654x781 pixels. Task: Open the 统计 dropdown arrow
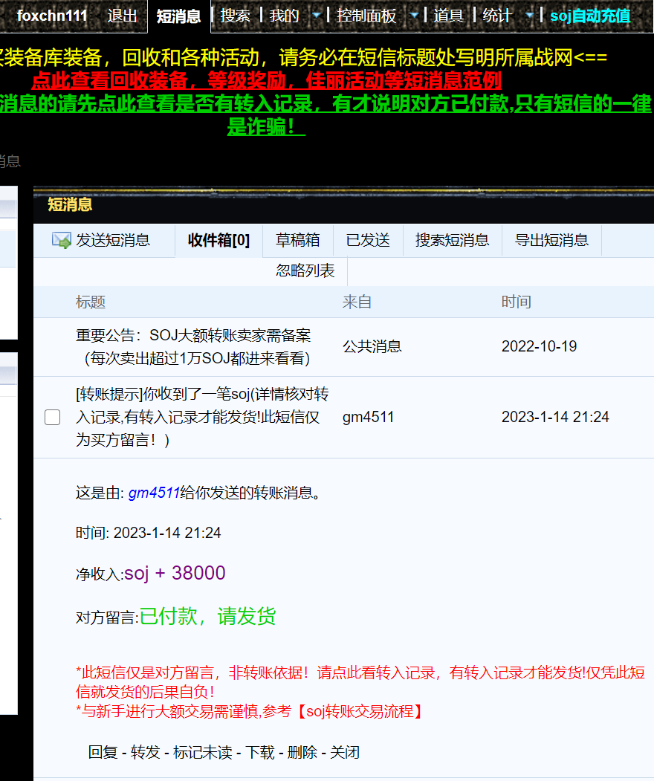tap(528, 16)
